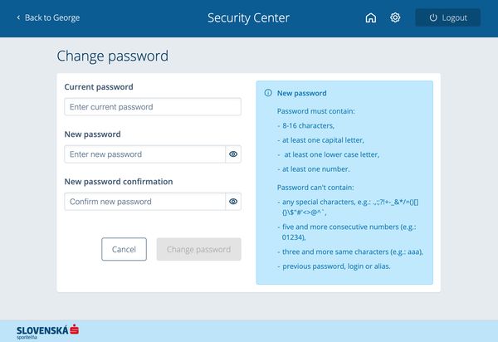Click the Security Center header title
This screenshot has width=498, height=342.
coord(248,17)
